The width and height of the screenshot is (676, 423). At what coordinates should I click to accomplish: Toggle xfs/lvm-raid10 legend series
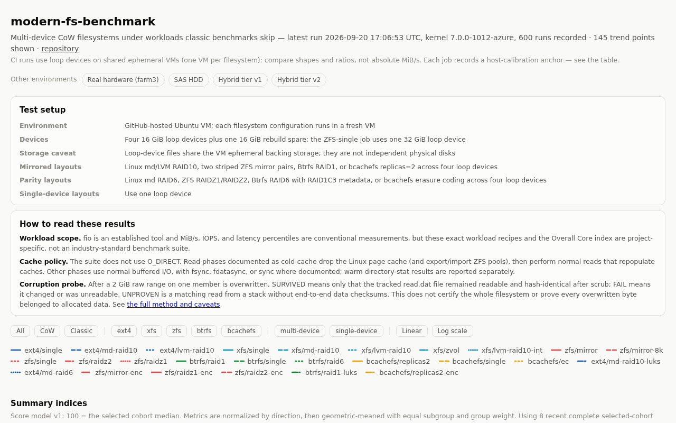click(379, 350)
